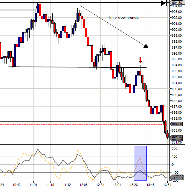Click the 892,00 price axis label
The image size is (185, 188).
177,77
